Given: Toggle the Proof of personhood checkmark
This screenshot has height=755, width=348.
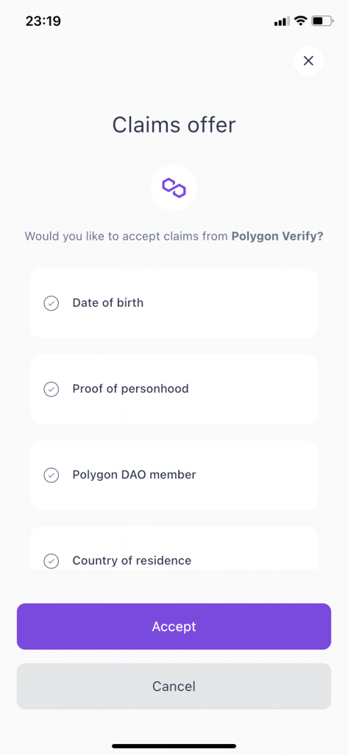Looking at the screenshot, I should click(52, 389).
